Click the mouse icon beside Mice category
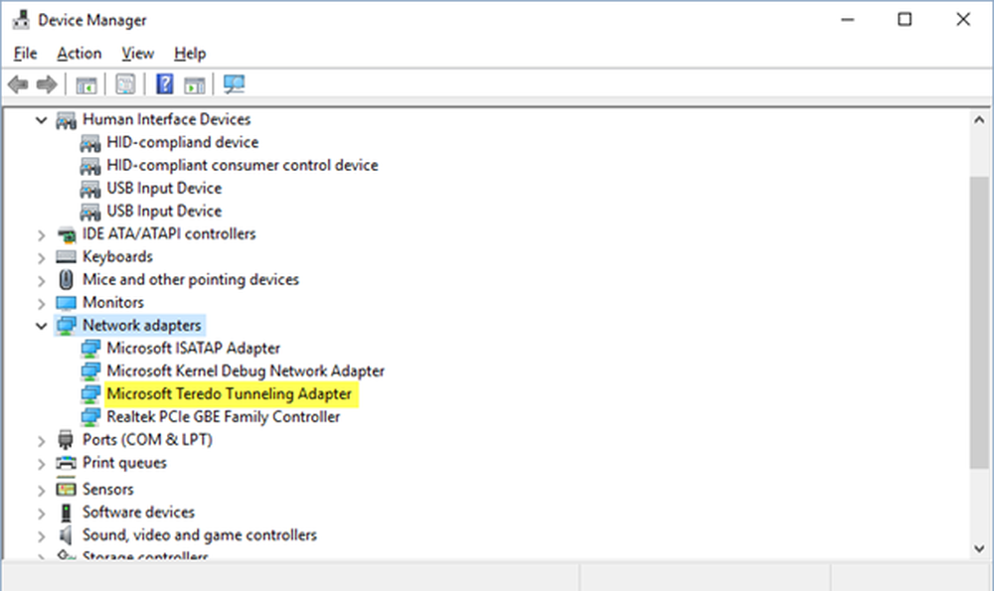 [x=66, y=280]
